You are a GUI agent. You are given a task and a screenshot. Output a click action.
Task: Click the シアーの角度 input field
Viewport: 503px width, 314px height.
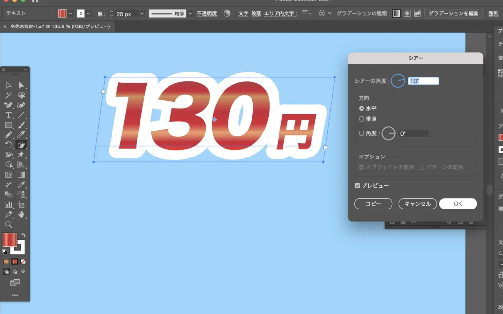(423, 81)
